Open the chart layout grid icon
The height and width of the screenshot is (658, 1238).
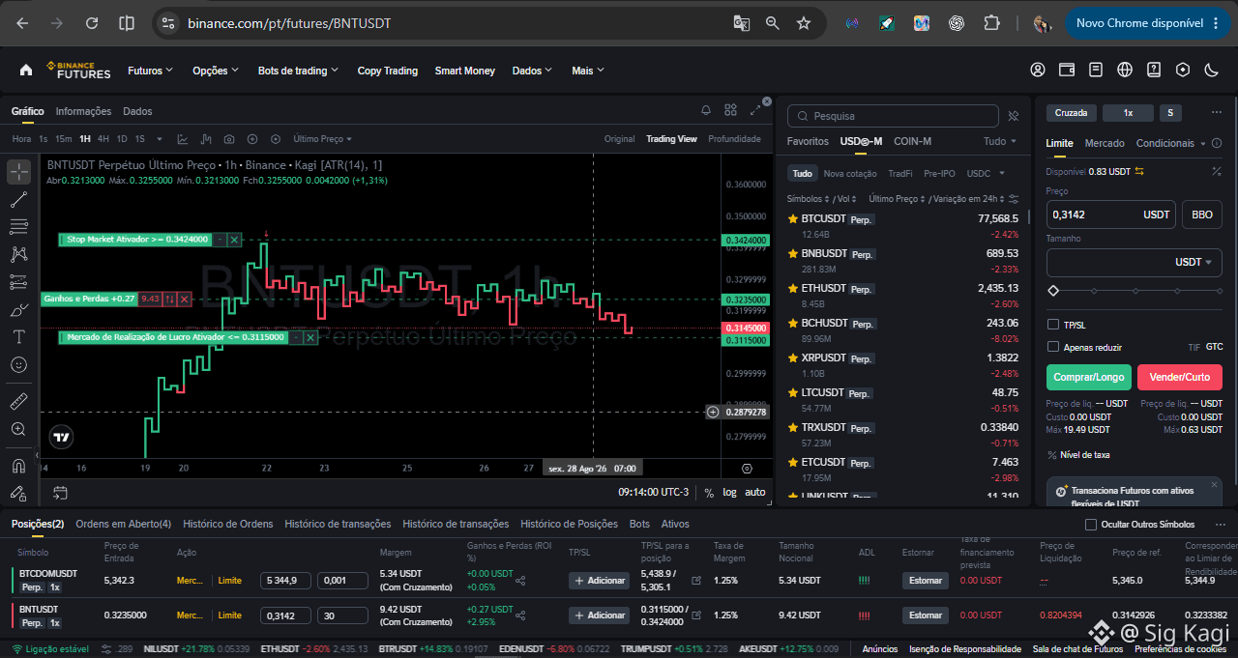pyautogui.click(x=730, y=110)
